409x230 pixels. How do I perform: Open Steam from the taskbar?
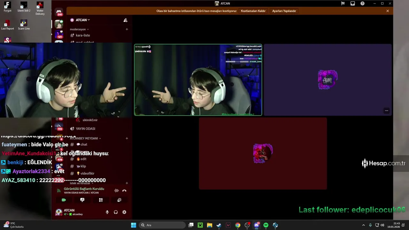[x=219, y=225]
